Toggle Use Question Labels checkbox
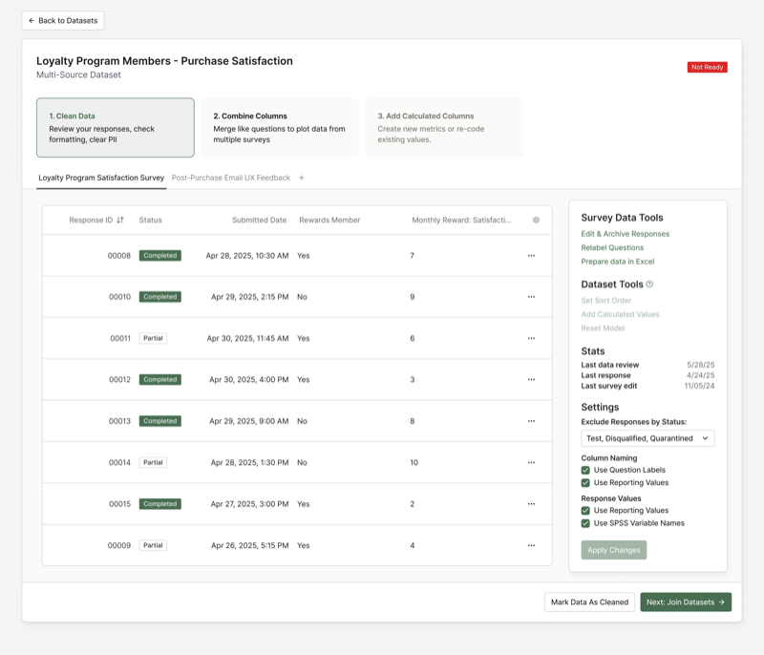Screen dimensions: 764x655 (x=585, y=470)
